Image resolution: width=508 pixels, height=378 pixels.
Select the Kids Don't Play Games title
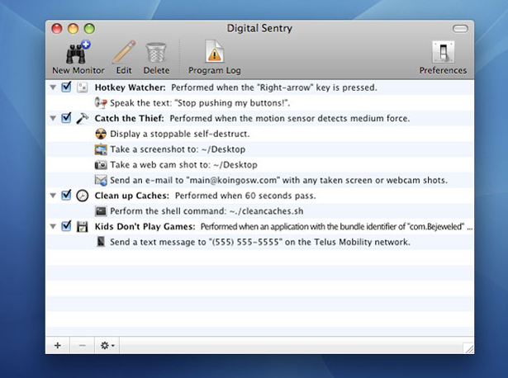(x=145, y=226)
